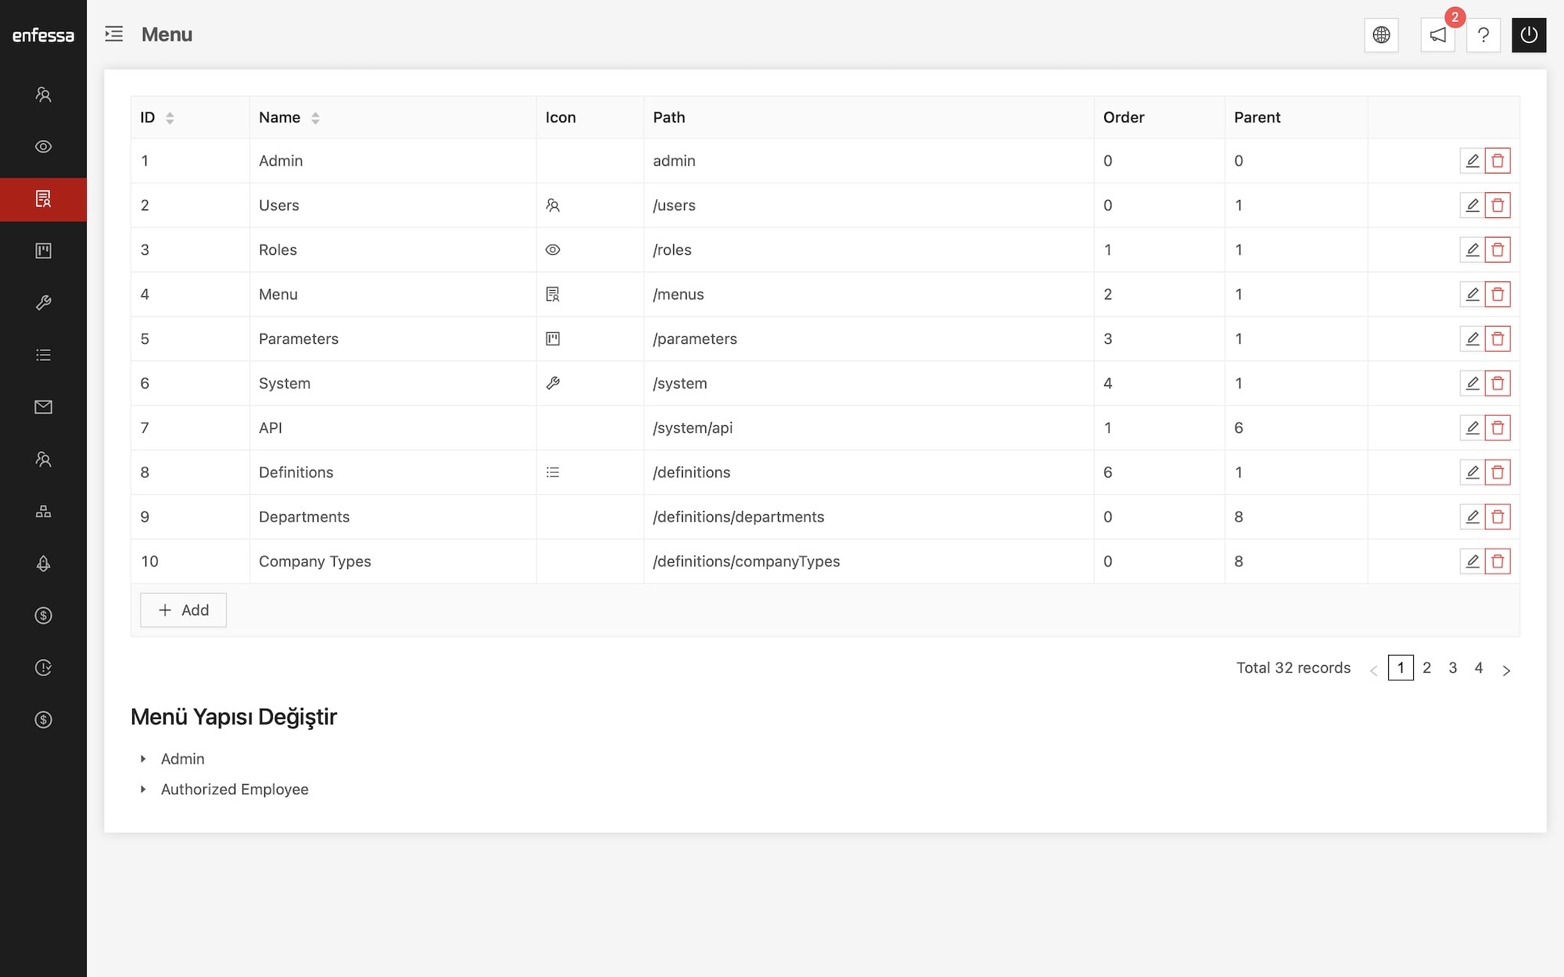This screenshot has height=977, width=1564.
Task: Sort table by Name column
Action: [315, 118]
